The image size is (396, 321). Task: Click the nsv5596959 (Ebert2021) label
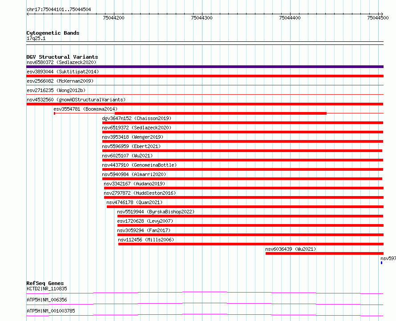pos(131,146)
